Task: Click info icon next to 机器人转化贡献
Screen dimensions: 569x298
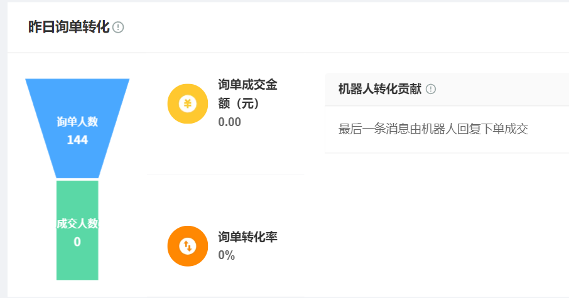Action: click(x=431, y=89)
